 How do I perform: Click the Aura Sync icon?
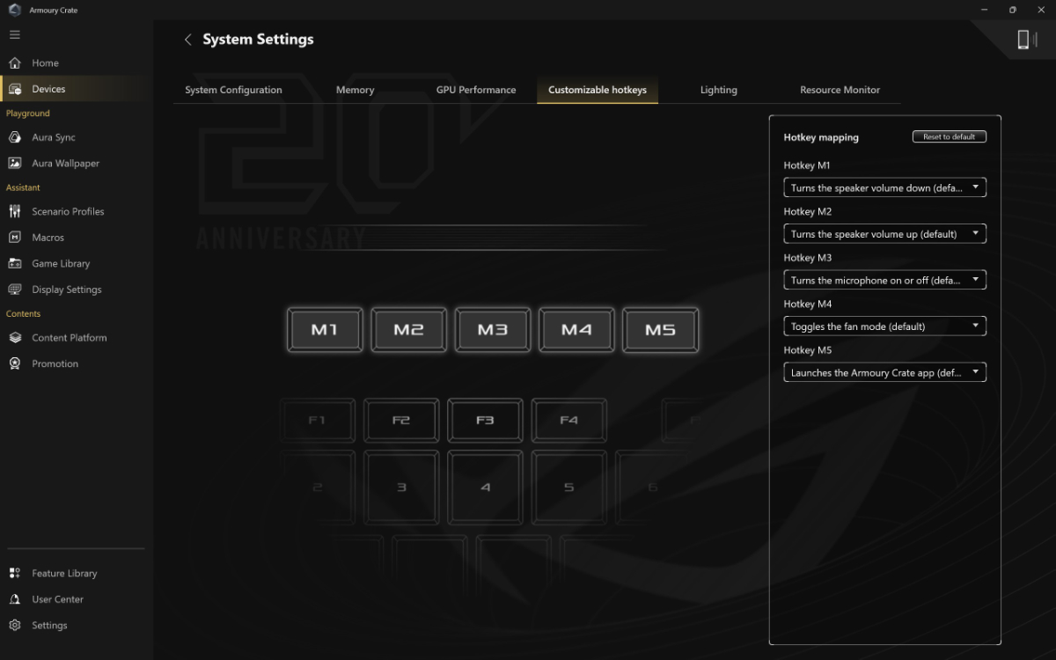click(x=15, y=137)
